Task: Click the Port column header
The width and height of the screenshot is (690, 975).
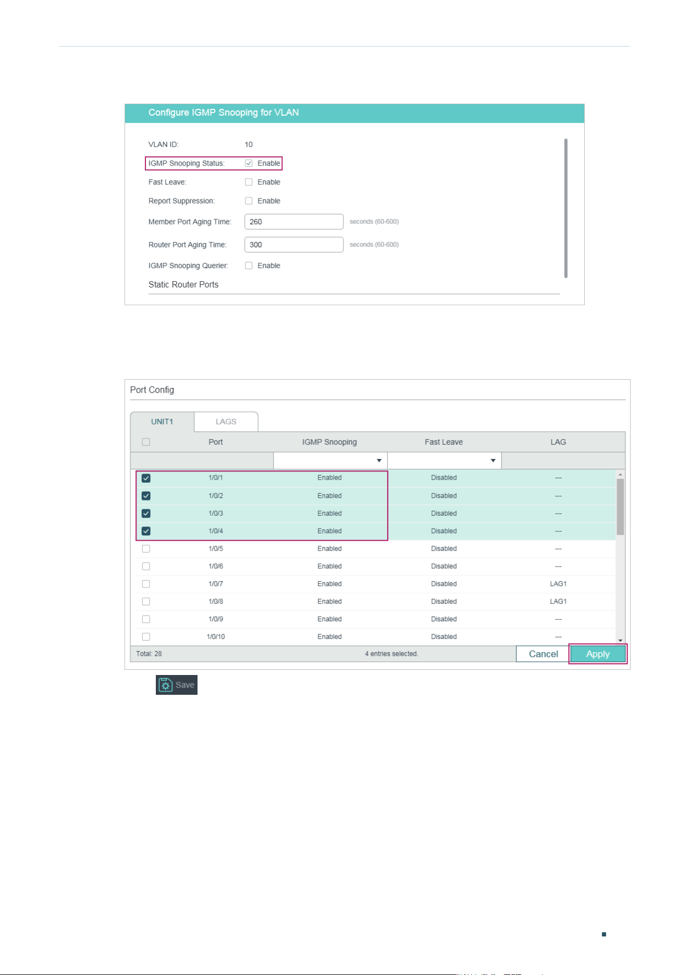Action: tap(216, 442)
